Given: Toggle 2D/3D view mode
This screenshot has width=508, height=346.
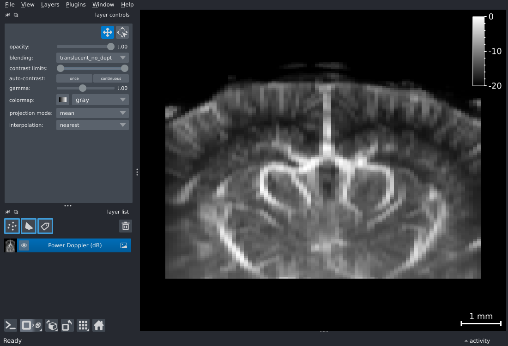Looking at the screenshot, I should (31, 325).
